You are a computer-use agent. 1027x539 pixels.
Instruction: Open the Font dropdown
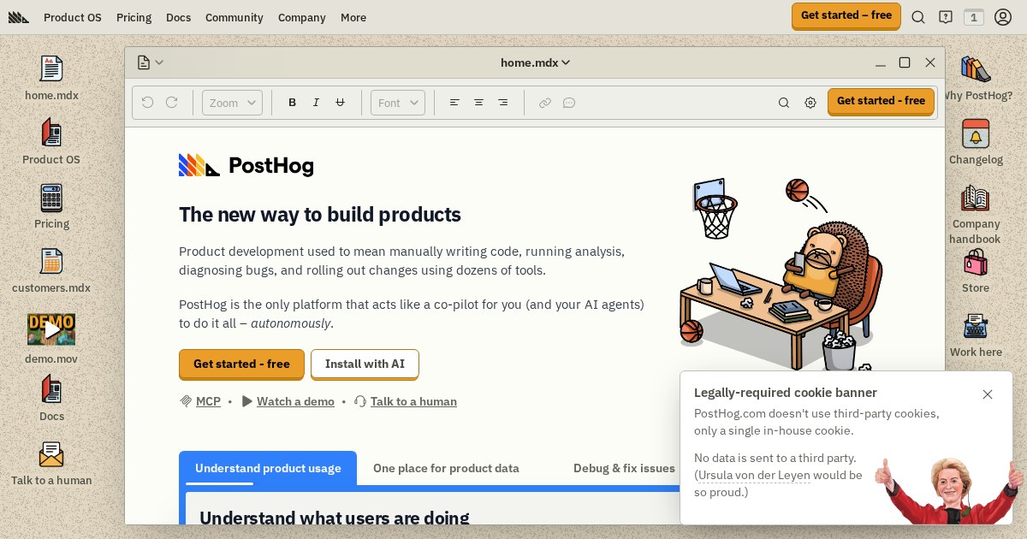(398, 103)
